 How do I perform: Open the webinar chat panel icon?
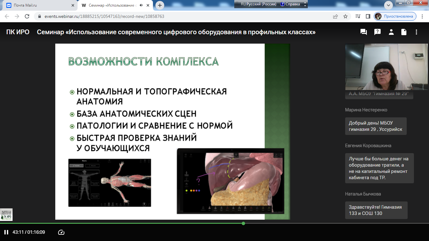coord(364,32)
